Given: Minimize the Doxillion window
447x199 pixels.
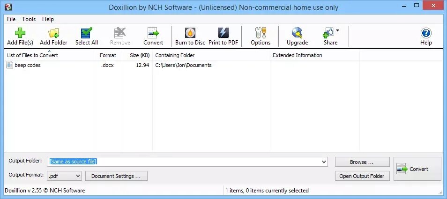Looking at the screenshot, I should [404, 5].
